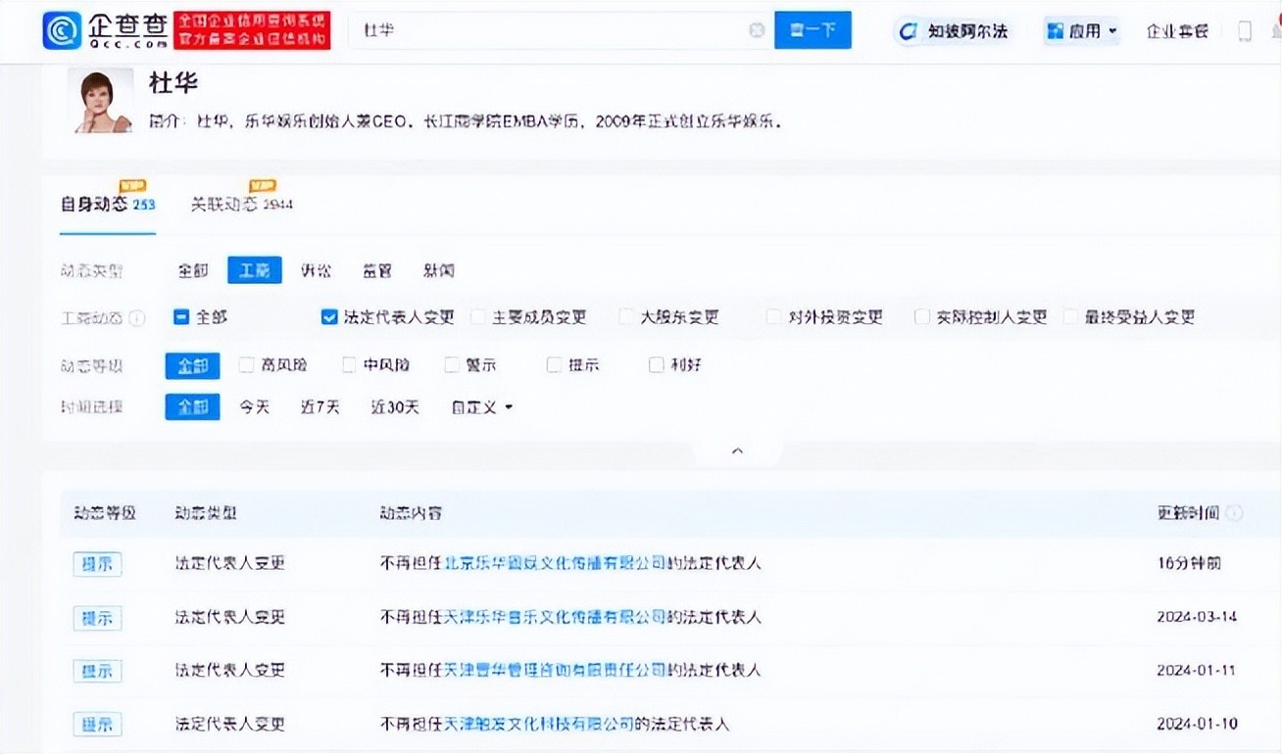Clear the search box with the X icon
Viewport: 1282px width, 754px height.
[x=757, y=30]
